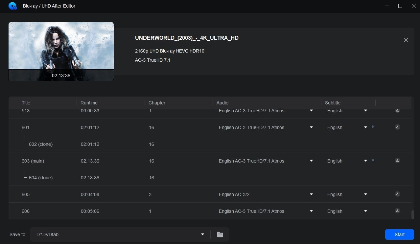Screen dimensions: 420x244
Task: Open subtitle dropdown for title 603 (main)
Action: click(x=365, y=161)
